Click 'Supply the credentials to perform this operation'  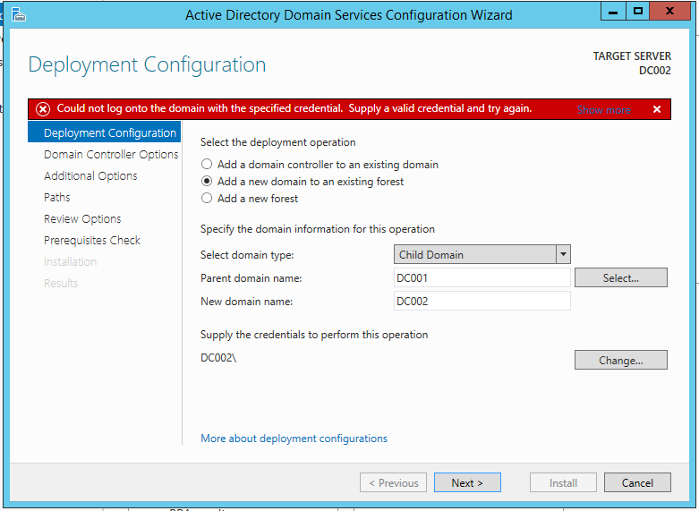click(314, 335)
